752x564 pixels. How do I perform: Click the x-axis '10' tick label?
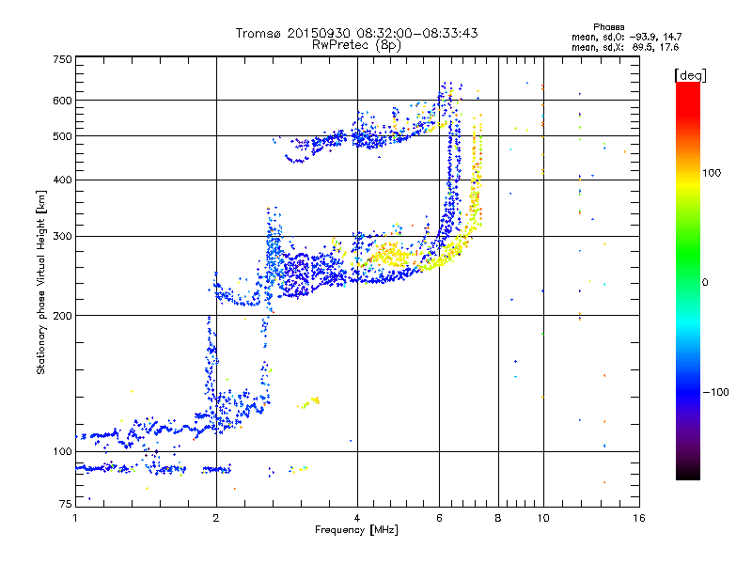point(543,518)
